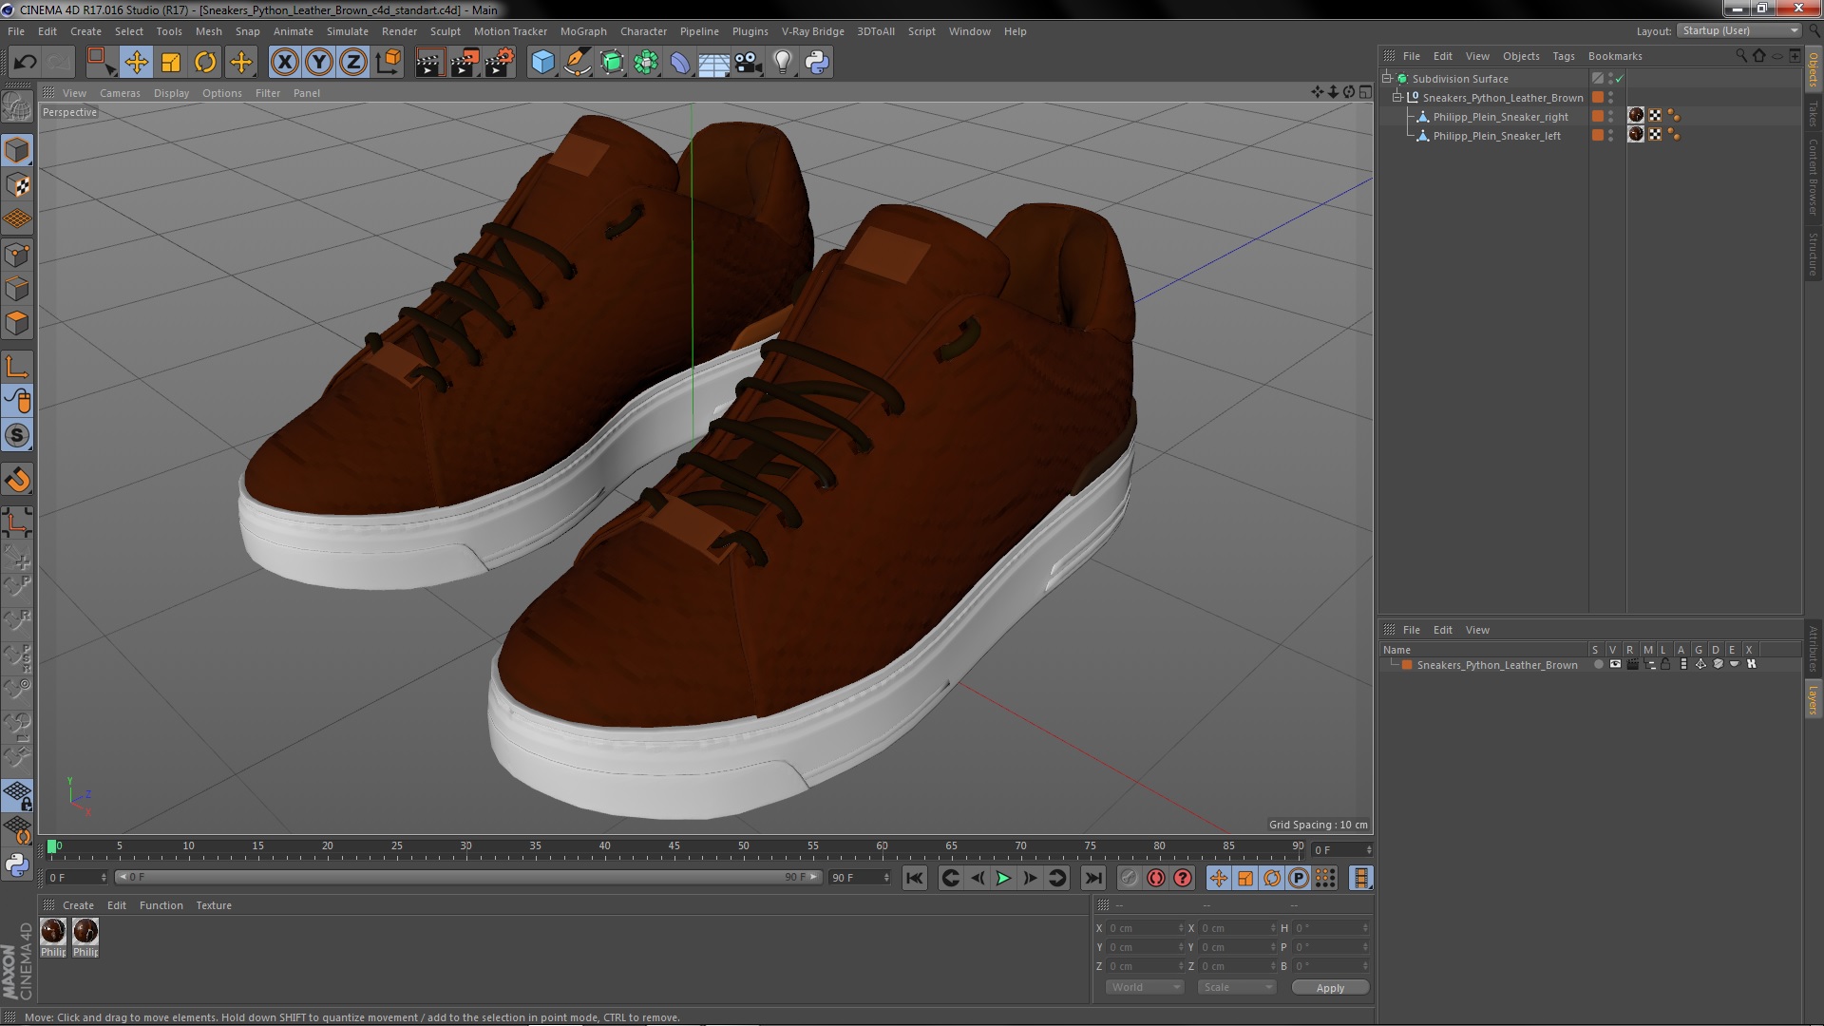This screenshot has width=1824, height=1026.
Task: Toggle layer visibility for Sneakers_Python_Leather_Brown layer
Action: [x=1615, y=665]
